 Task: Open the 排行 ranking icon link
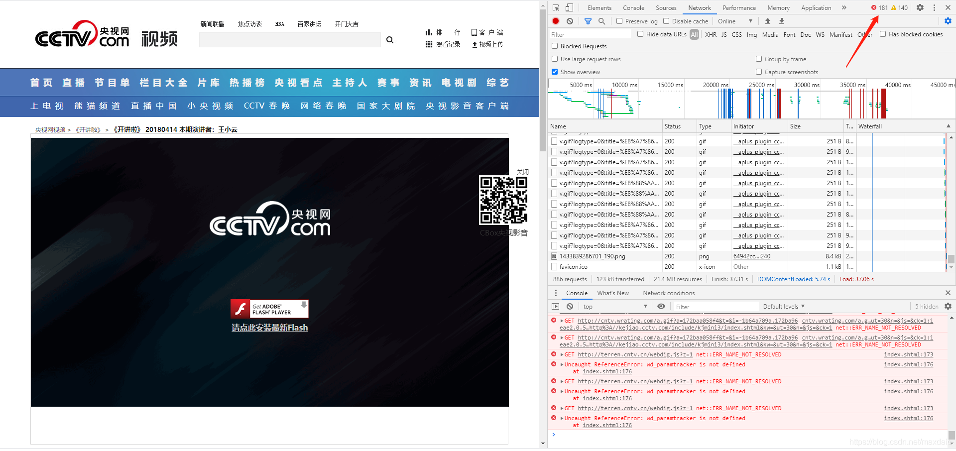(x=443, y=32)
